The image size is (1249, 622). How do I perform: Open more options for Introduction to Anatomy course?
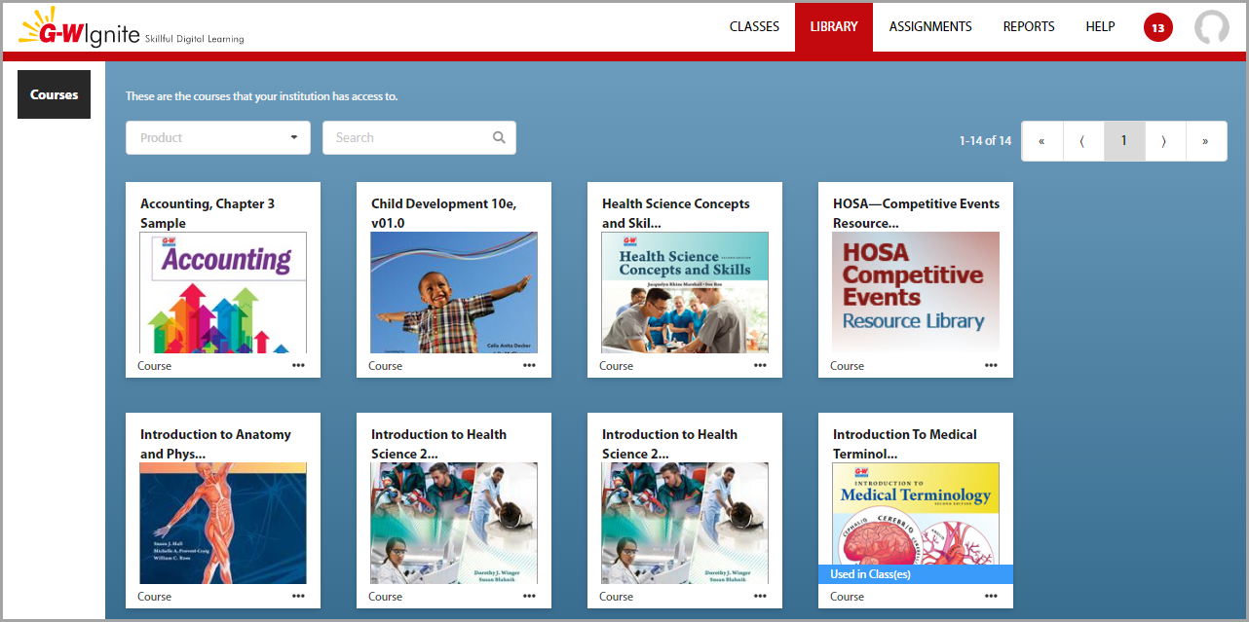298,597
